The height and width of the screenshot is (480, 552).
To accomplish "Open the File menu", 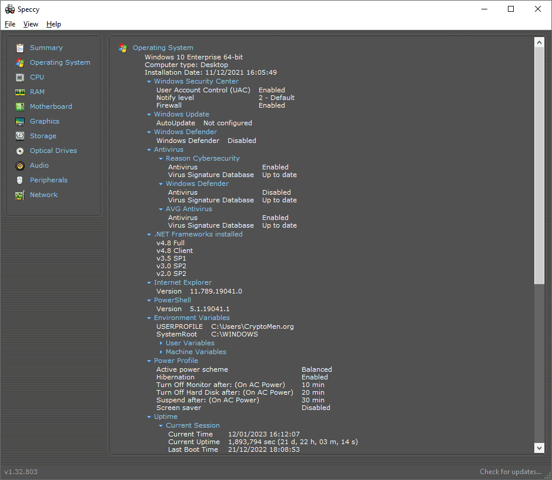I will 10,24.
